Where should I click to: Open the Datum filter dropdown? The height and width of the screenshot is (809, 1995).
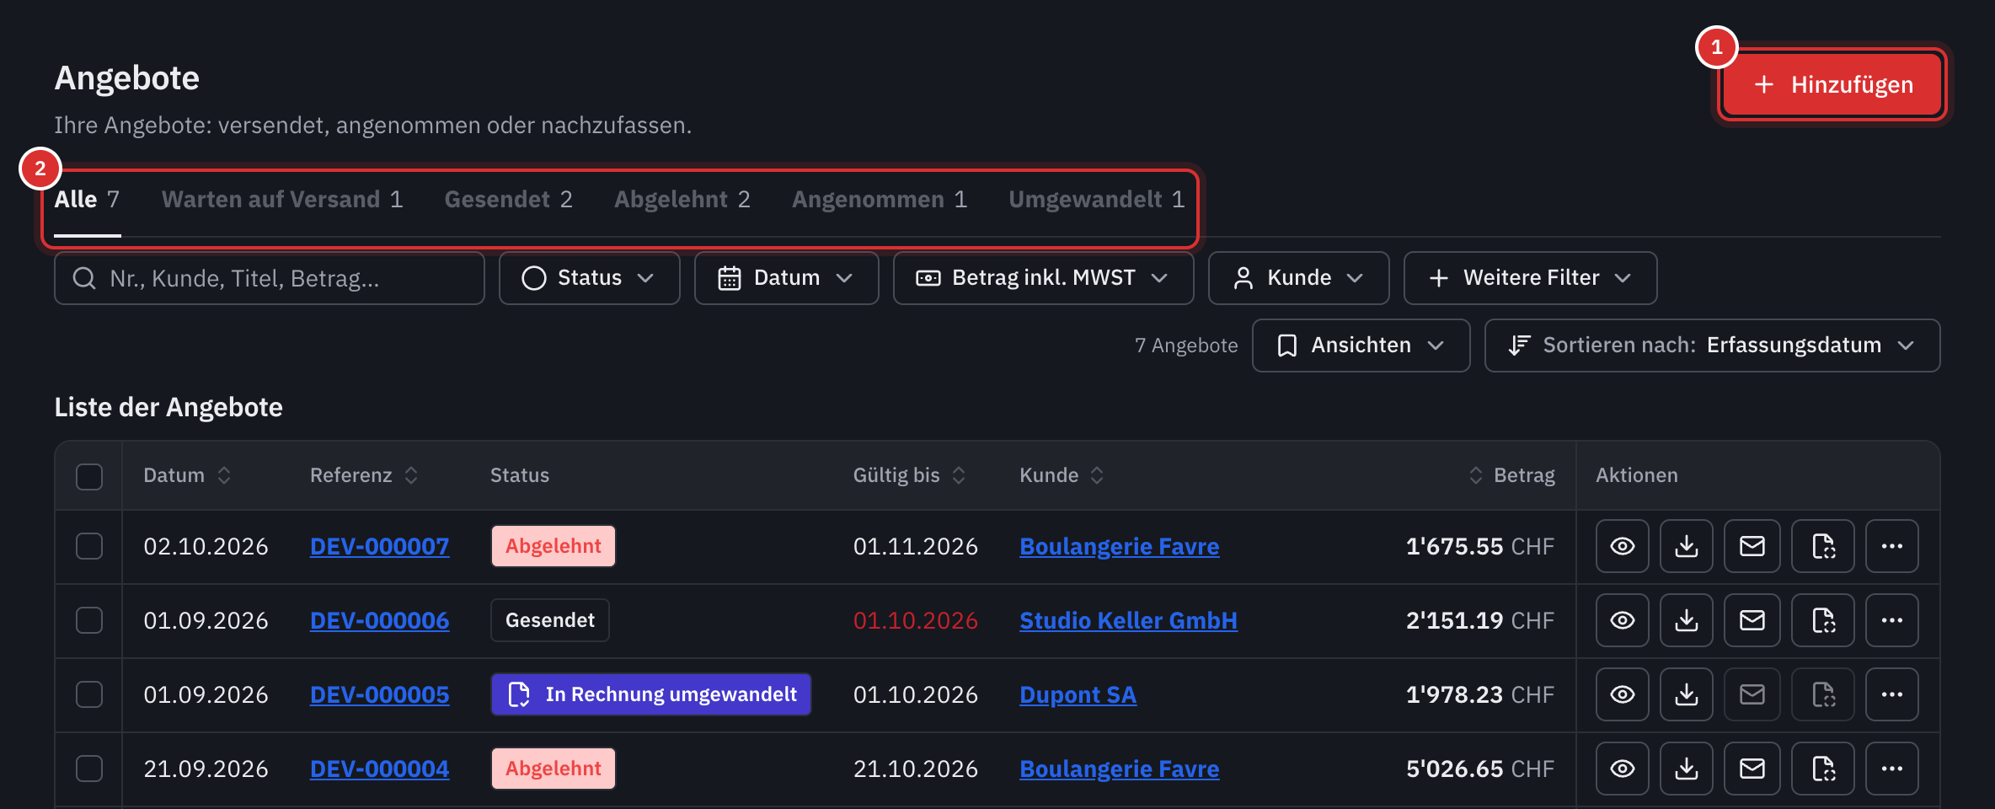(x=786, y=278)
